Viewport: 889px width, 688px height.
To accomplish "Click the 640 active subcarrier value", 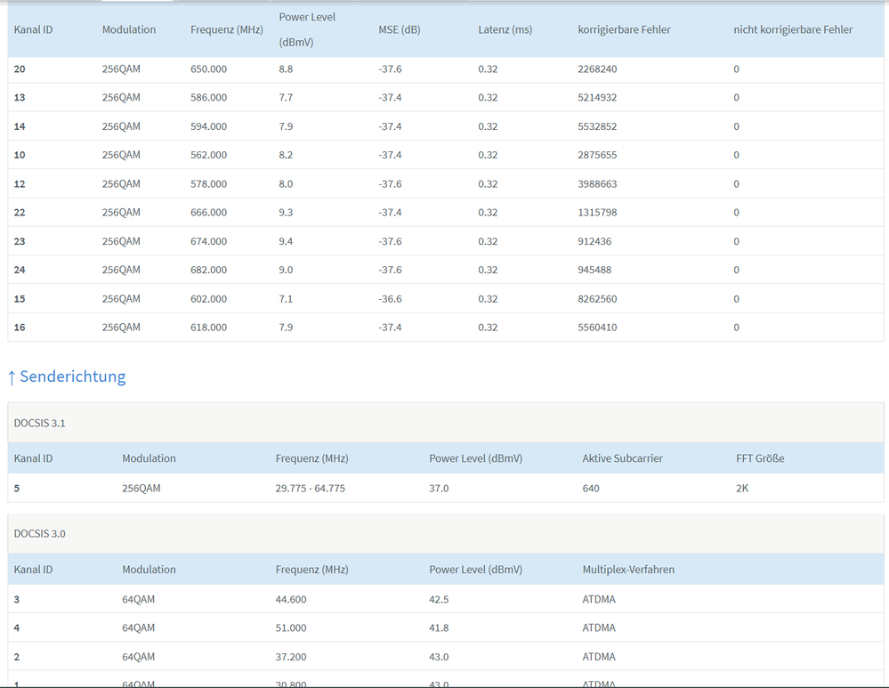I will point(591,488).
